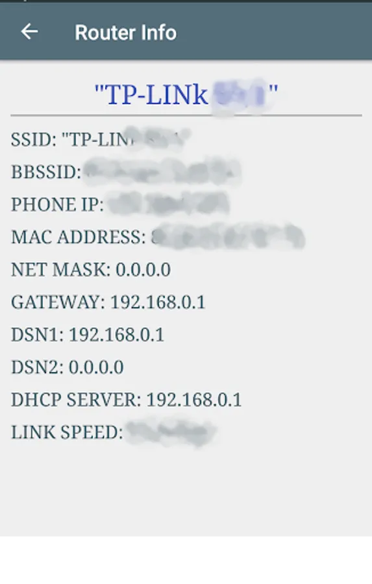
Task: Click the blurred phone IP value
Action: click(167, 204)
